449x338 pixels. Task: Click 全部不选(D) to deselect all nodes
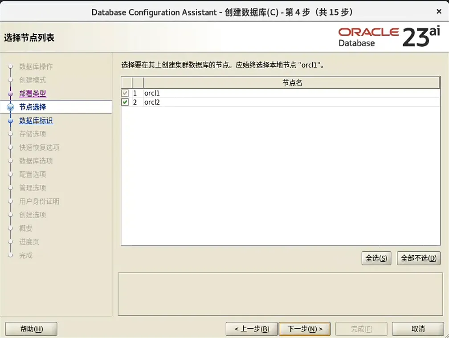pos(418,258)
